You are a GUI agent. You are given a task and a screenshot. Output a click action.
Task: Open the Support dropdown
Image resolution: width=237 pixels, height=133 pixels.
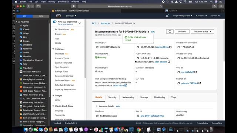coord(215,16)
